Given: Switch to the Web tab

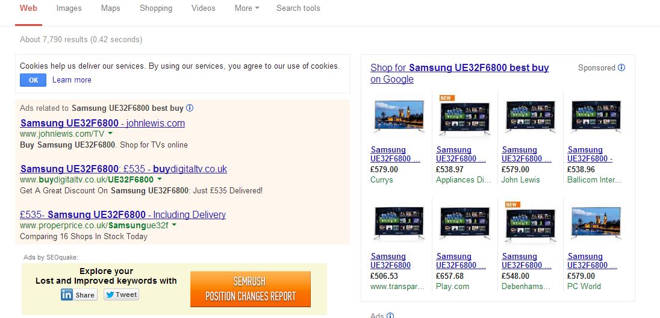Looking at the screenshot, I should pyautogui.click(x=29, y=8).
